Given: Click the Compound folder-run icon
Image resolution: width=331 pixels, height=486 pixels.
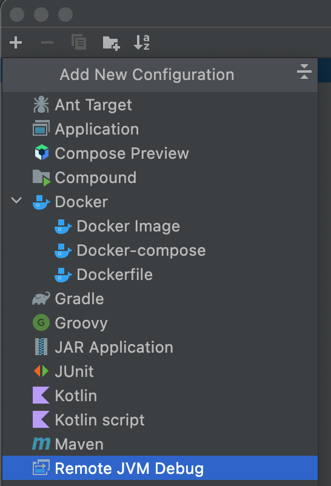Looking at the screenshot, I should (x=41, y=178).
